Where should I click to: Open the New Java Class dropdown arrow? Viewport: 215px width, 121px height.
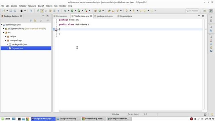pos(103,11)
